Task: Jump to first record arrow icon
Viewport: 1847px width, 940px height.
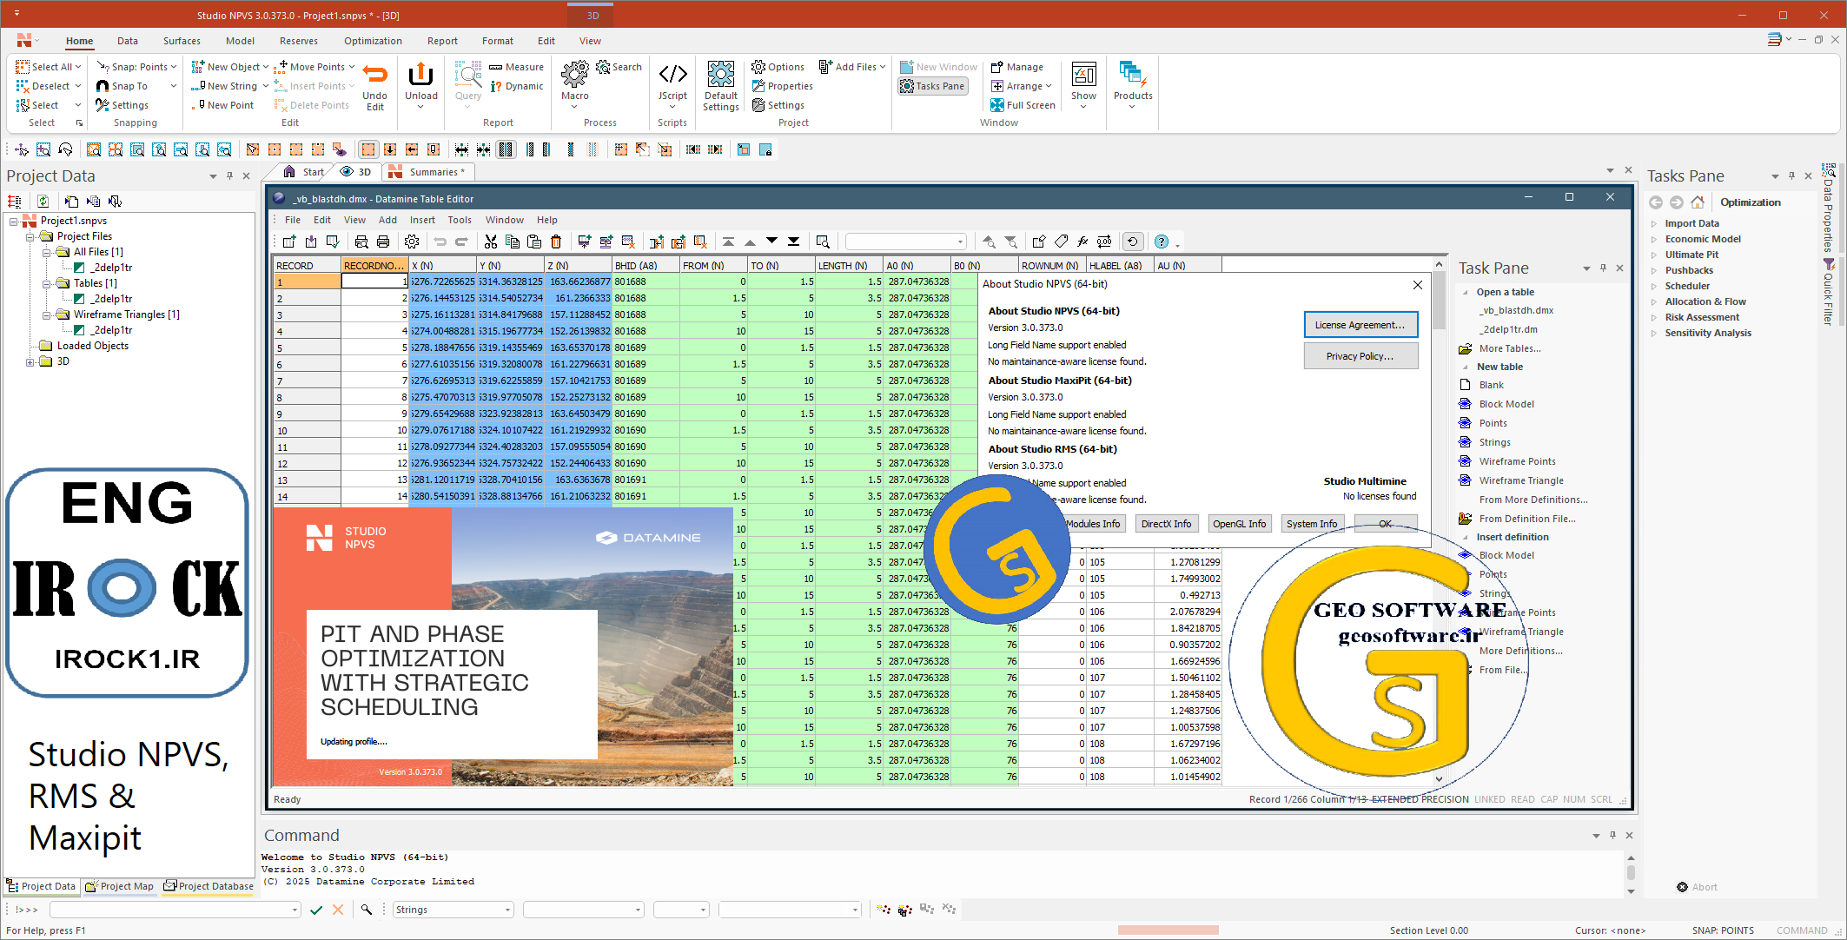Action: (728, 242)
